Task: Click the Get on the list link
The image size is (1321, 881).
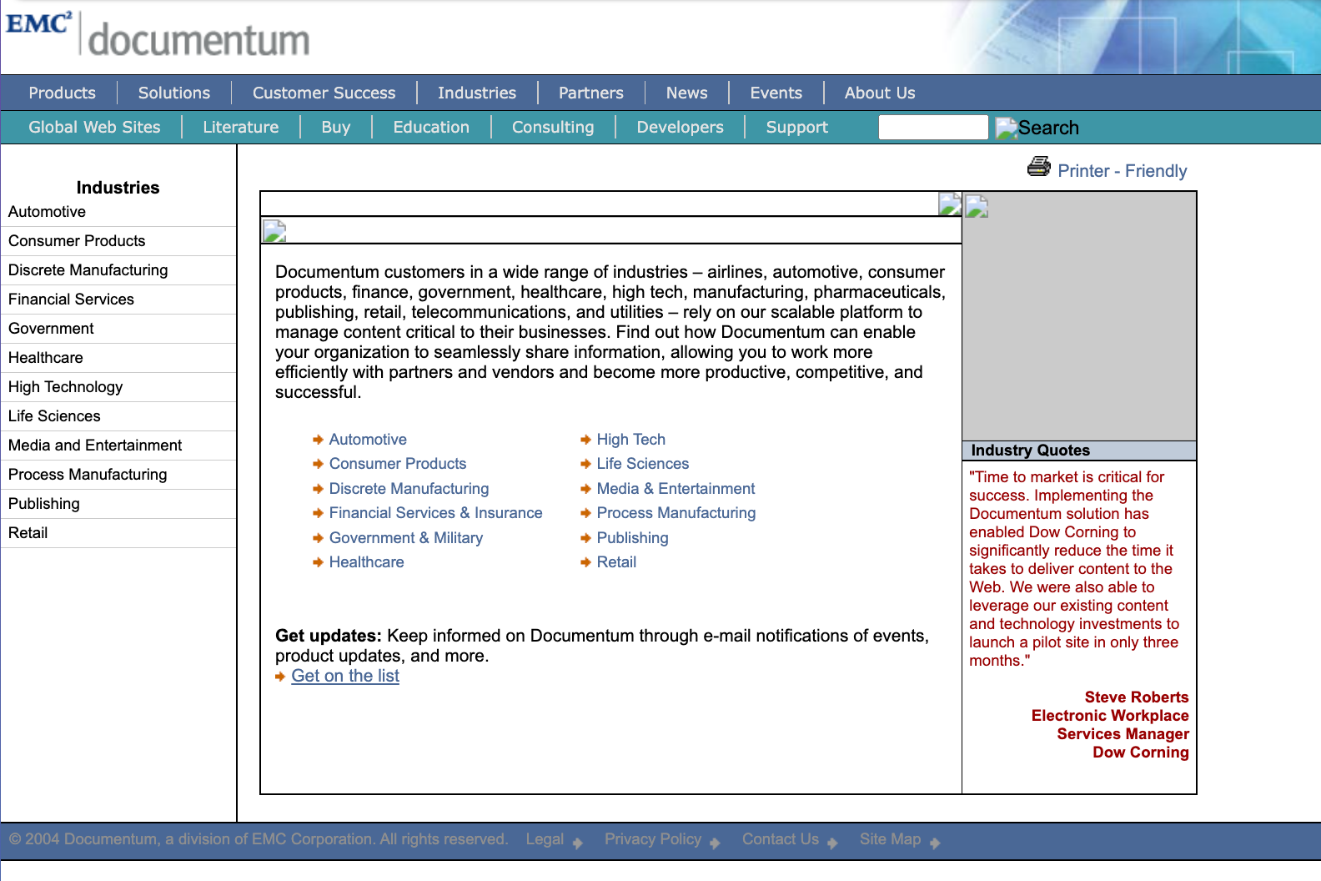Action: 345,676
